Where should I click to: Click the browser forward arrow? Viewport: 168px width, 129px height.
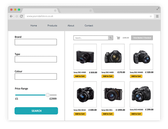click(x=16, y=16)
